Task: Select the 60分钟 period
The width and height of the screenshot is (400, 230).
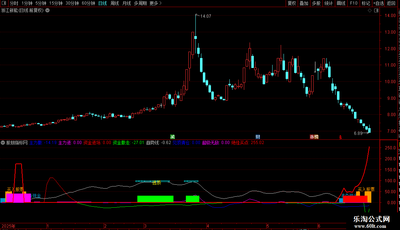Action: [88, 3]
